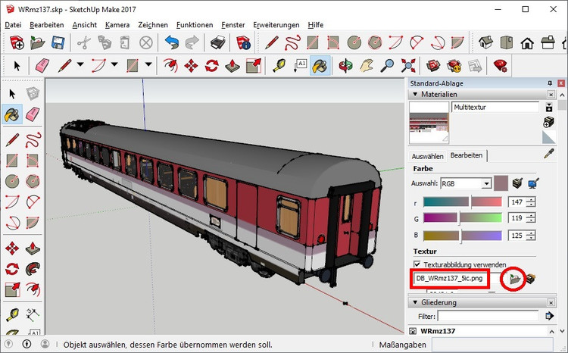The image size is (568, 353).
Task: Click the Orbit camera tool
Action: (x=347, y=65)
